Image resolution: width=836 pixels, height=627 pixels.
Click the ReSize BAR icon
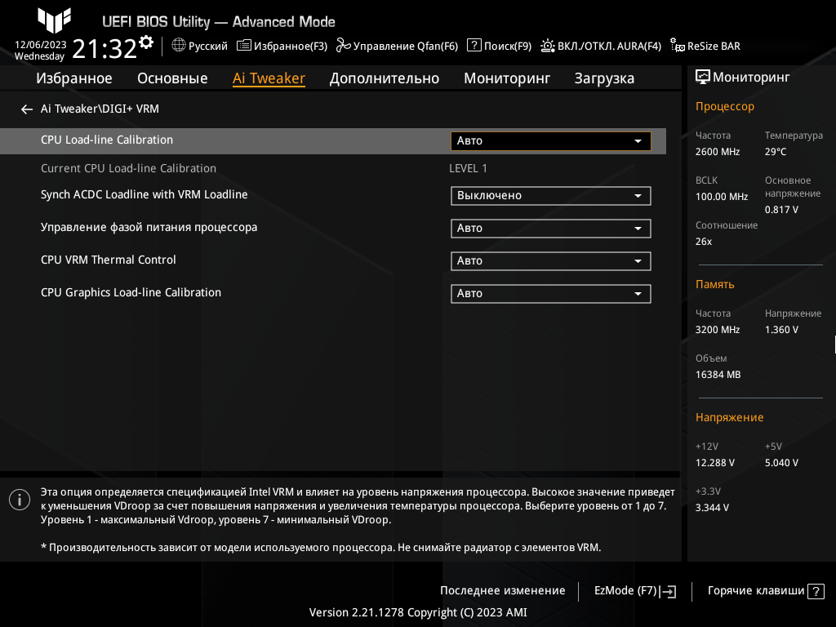(x=678, y=46)
